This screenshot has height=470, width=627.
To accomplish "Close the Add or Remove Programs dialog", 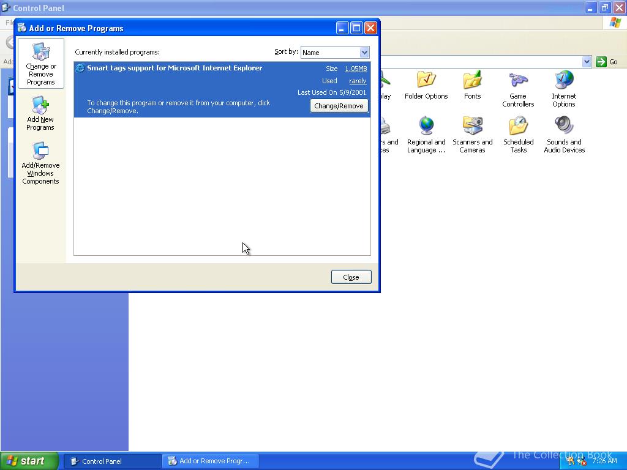I will point(351,277).
